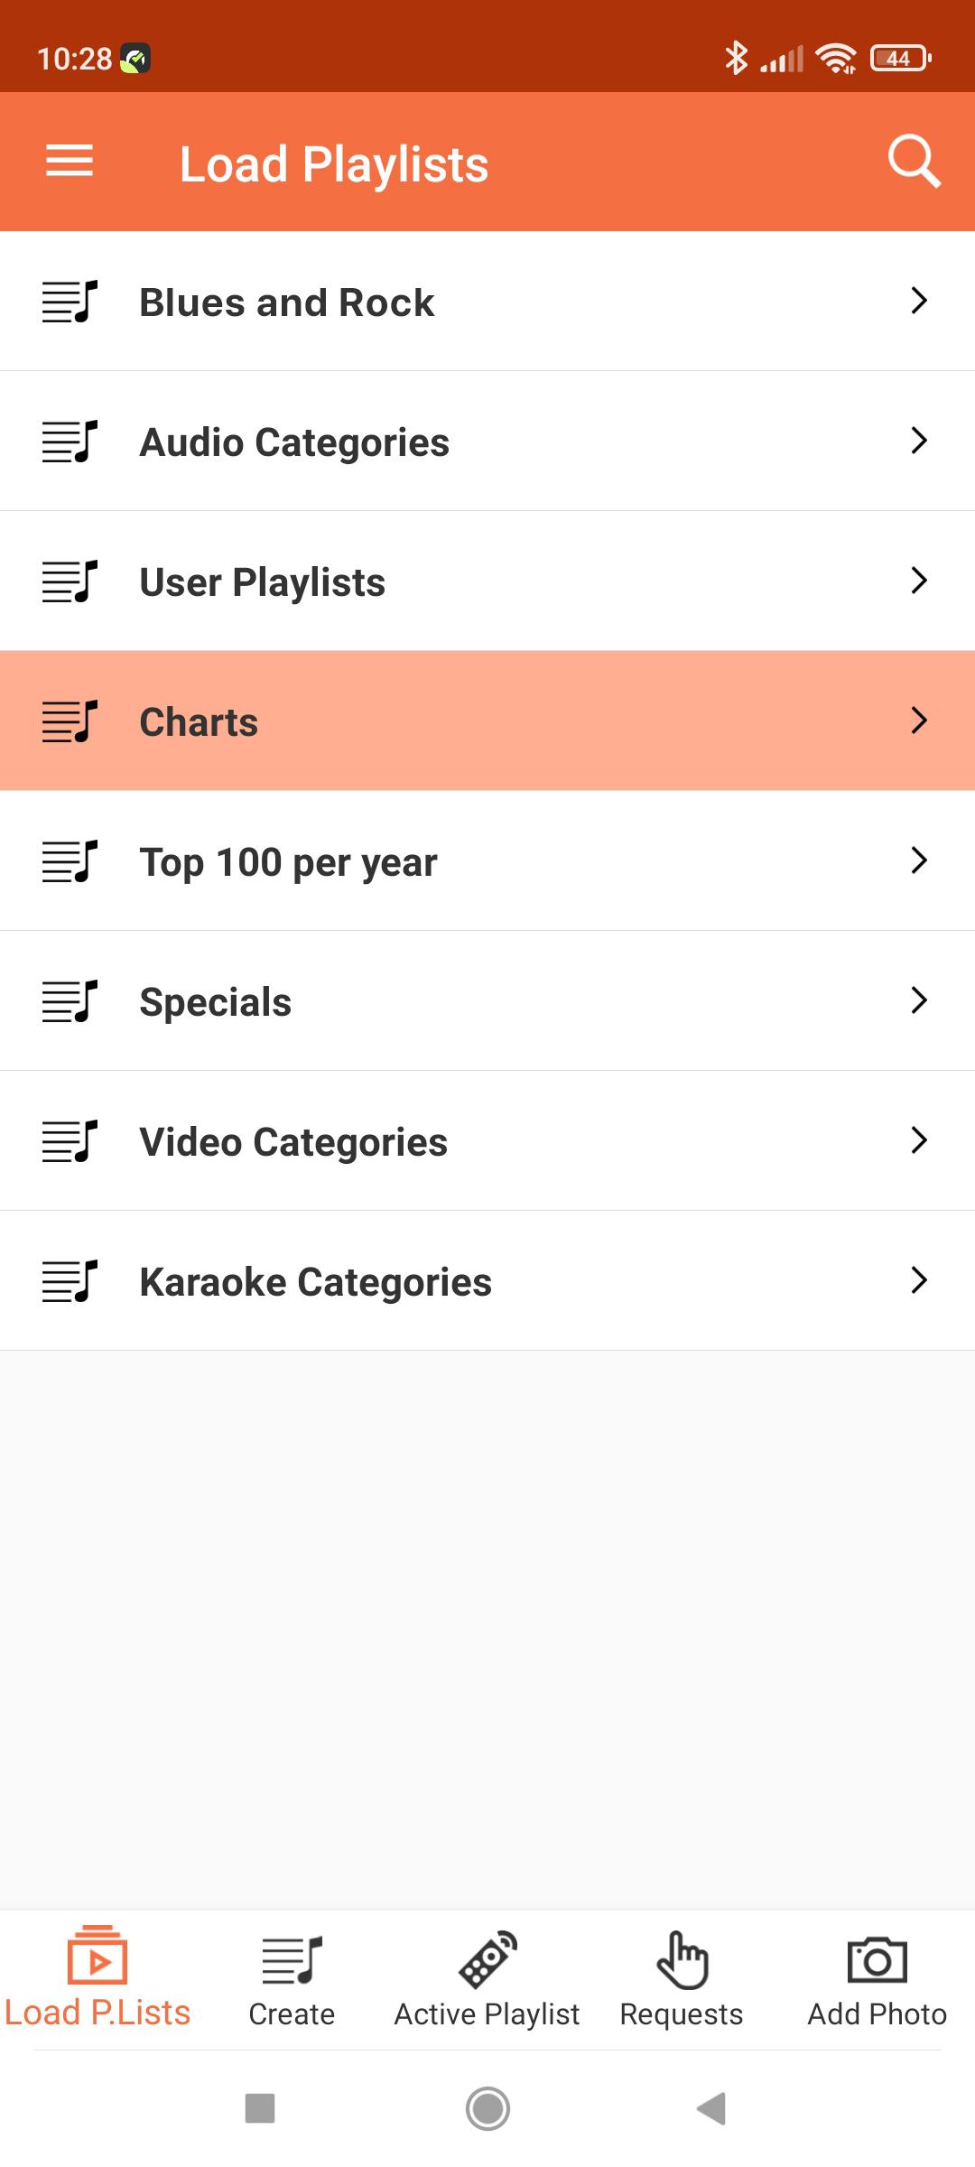Screen dimensions: 975x2167
Task: Tap the Add Photo camera icon
Action: tap(877, 1960)
